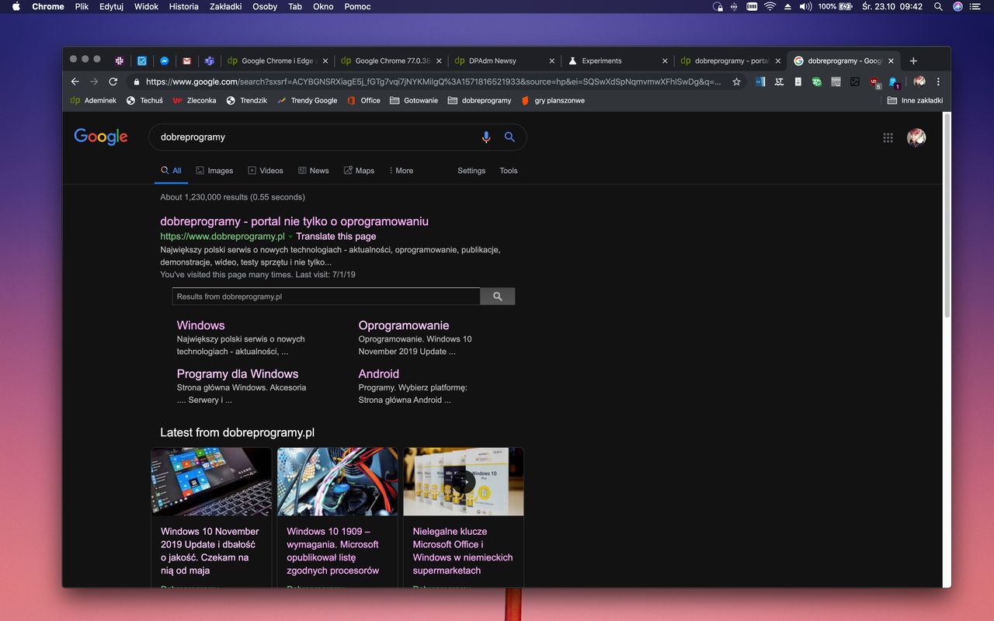Select the Videos search tab
This screenshot has height=621, width=994.
coord(266,171)
